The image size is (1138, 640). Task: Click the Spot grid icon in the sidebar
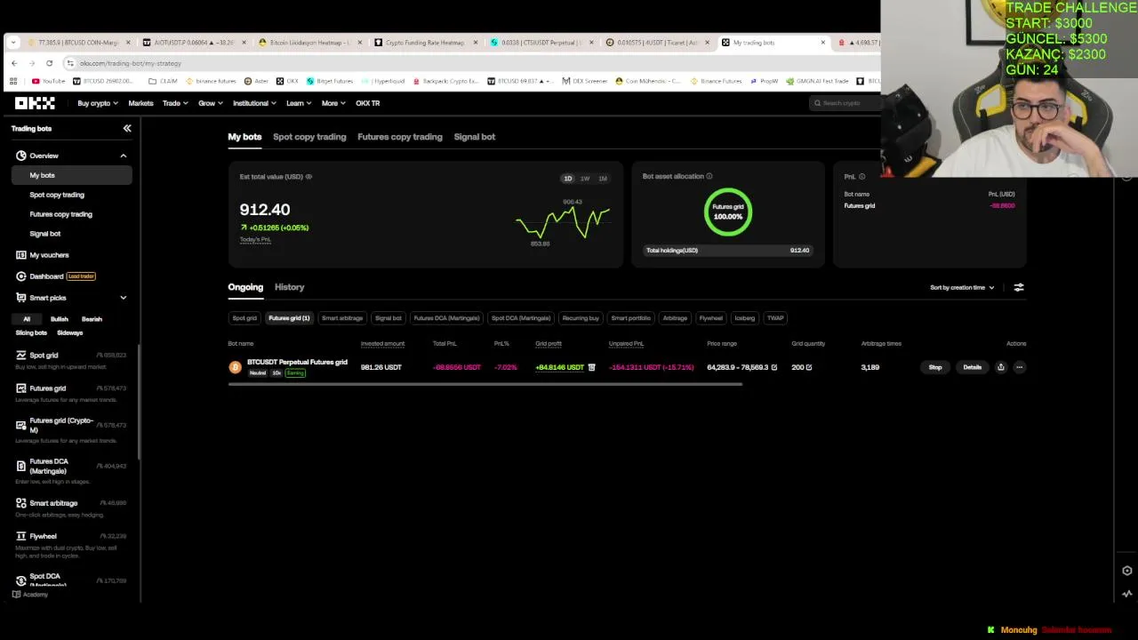click(20, 356)
